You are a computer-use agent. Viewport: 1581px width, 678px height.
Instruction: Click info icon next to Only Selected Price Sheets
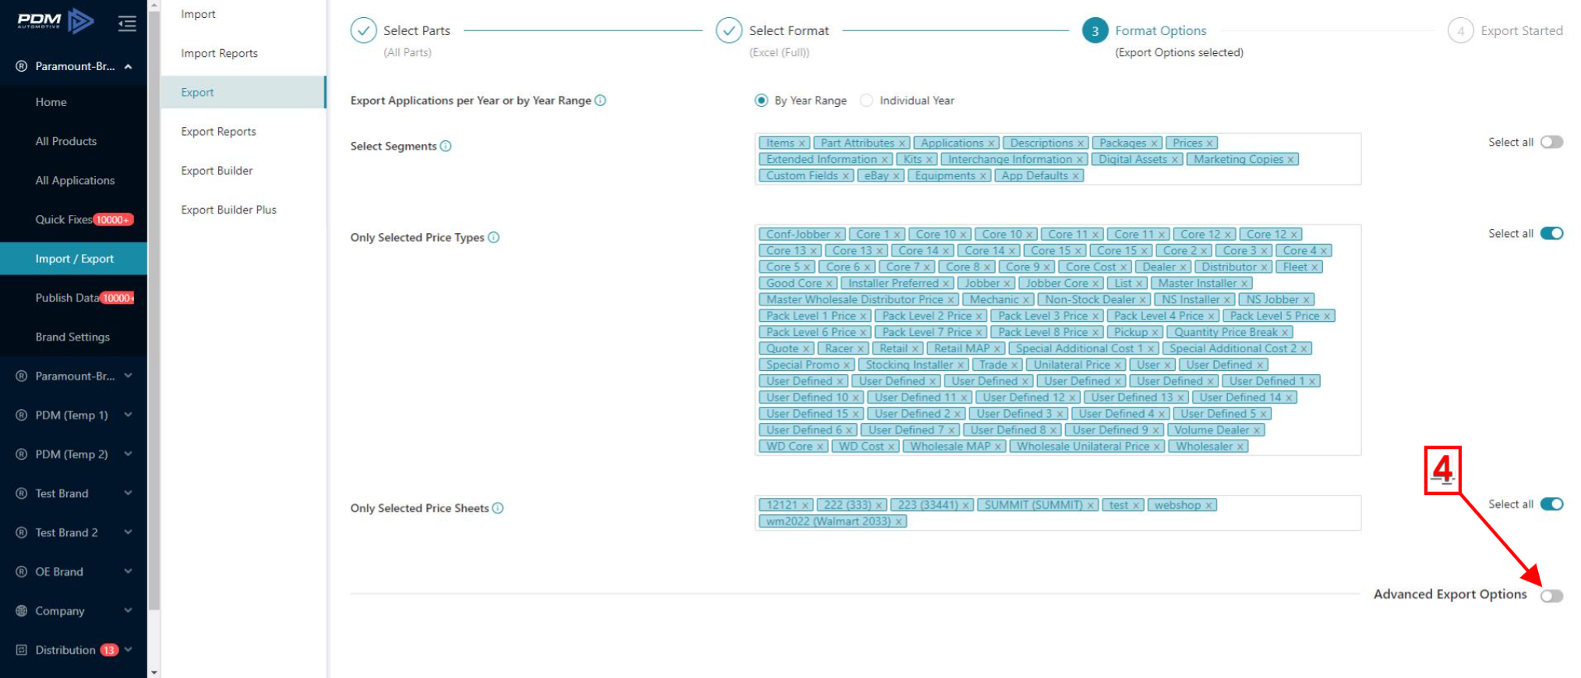click(x=498, y=508)
